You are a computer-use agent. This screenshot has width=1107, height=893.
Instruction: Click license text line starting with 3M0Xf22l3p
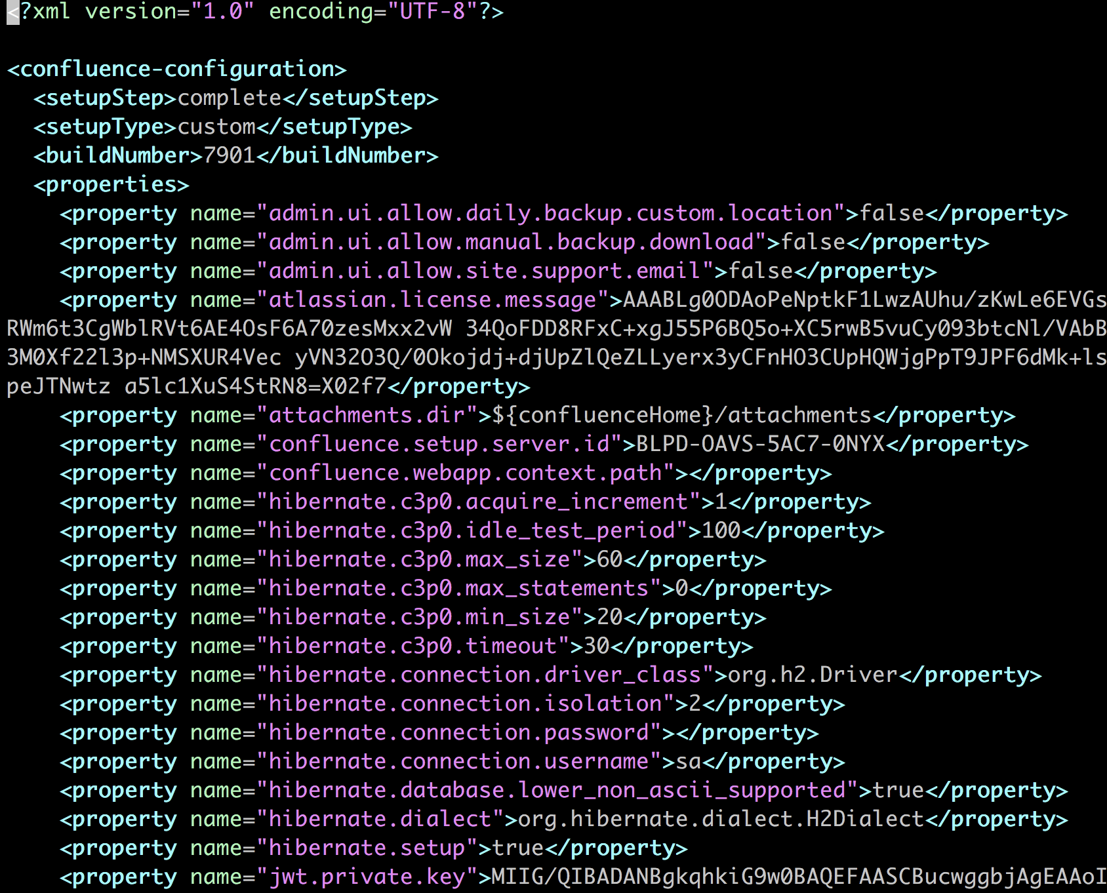tap(557, 357)
